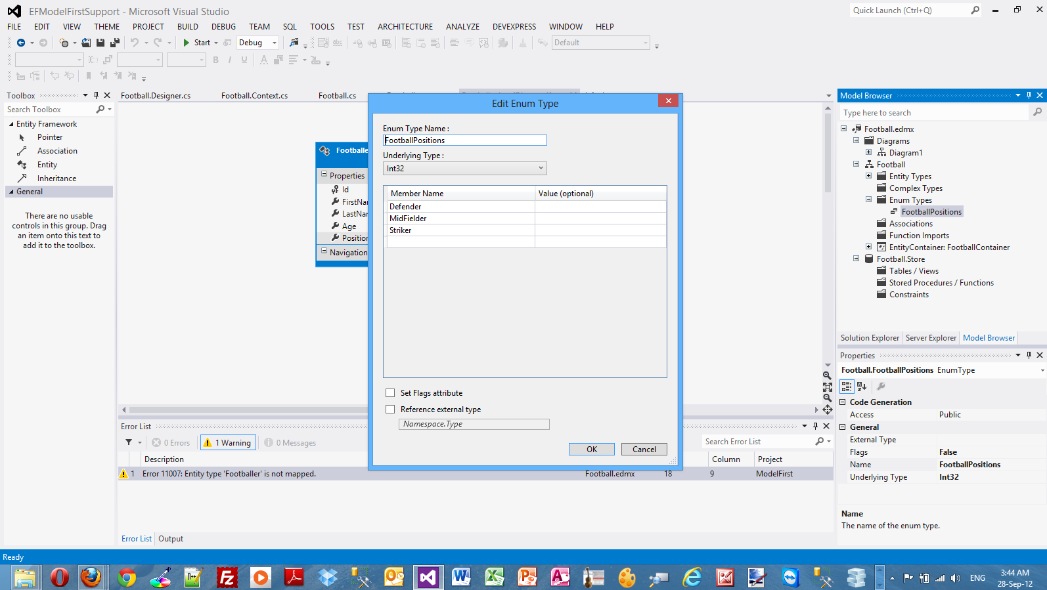Open the Underlying Type Int32 dropdown
This screenshot has width=1047, height=590.
coord(465,168)
